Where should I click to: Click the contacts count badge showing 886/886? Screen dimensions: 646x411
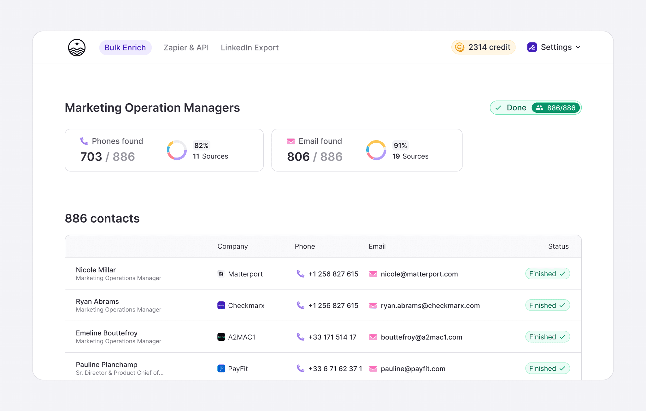pyautogui.click(x=556, y=107)
